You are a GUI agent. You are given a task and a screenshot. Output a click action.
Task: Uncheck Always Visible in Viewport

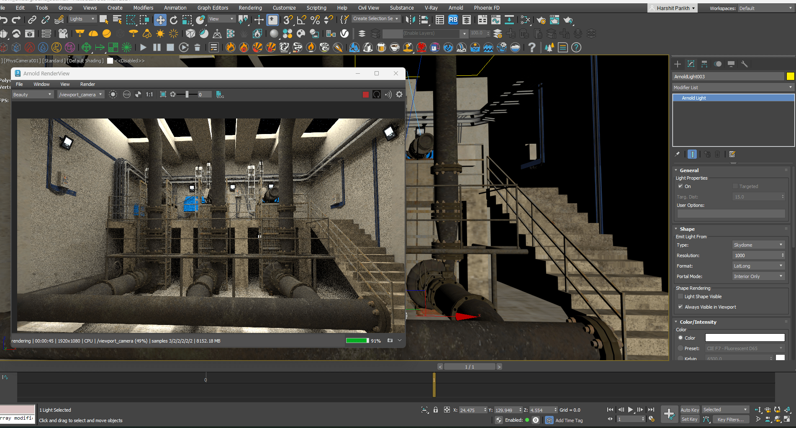680,307
